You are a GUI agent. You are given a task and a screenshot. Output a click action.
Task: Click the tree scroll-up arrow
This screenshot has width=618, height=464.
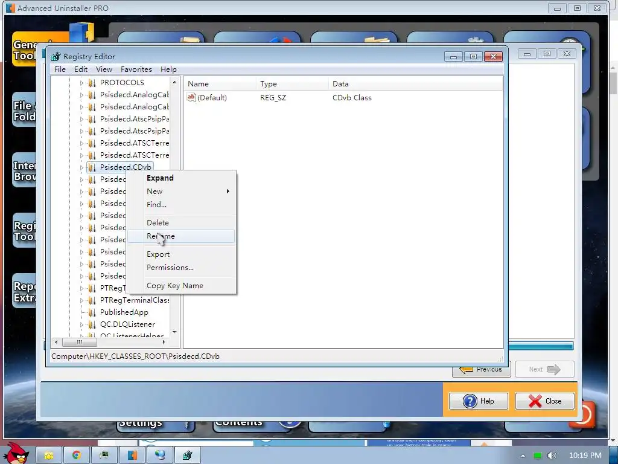click(174, 82)
